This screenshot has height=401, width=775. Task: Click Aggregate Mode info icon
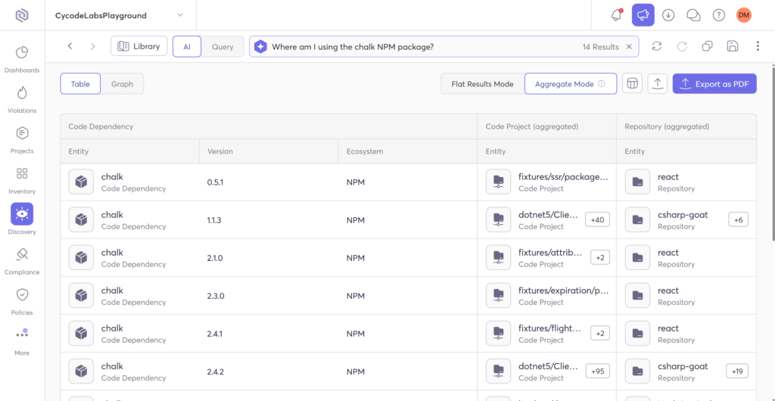(x=602, y=84)
